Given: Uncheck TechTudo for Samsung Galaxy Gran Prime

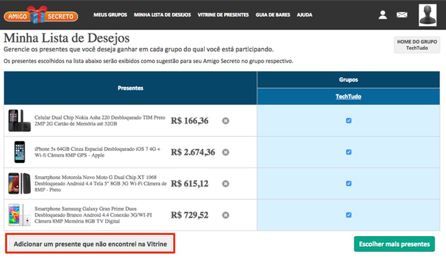Looking at the screenshot, I should [349, 215].
